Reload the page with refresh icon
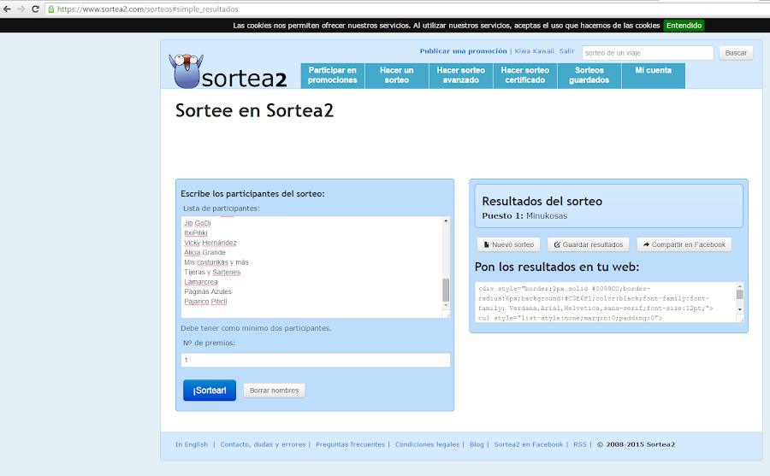 click(x=35, y=9)
